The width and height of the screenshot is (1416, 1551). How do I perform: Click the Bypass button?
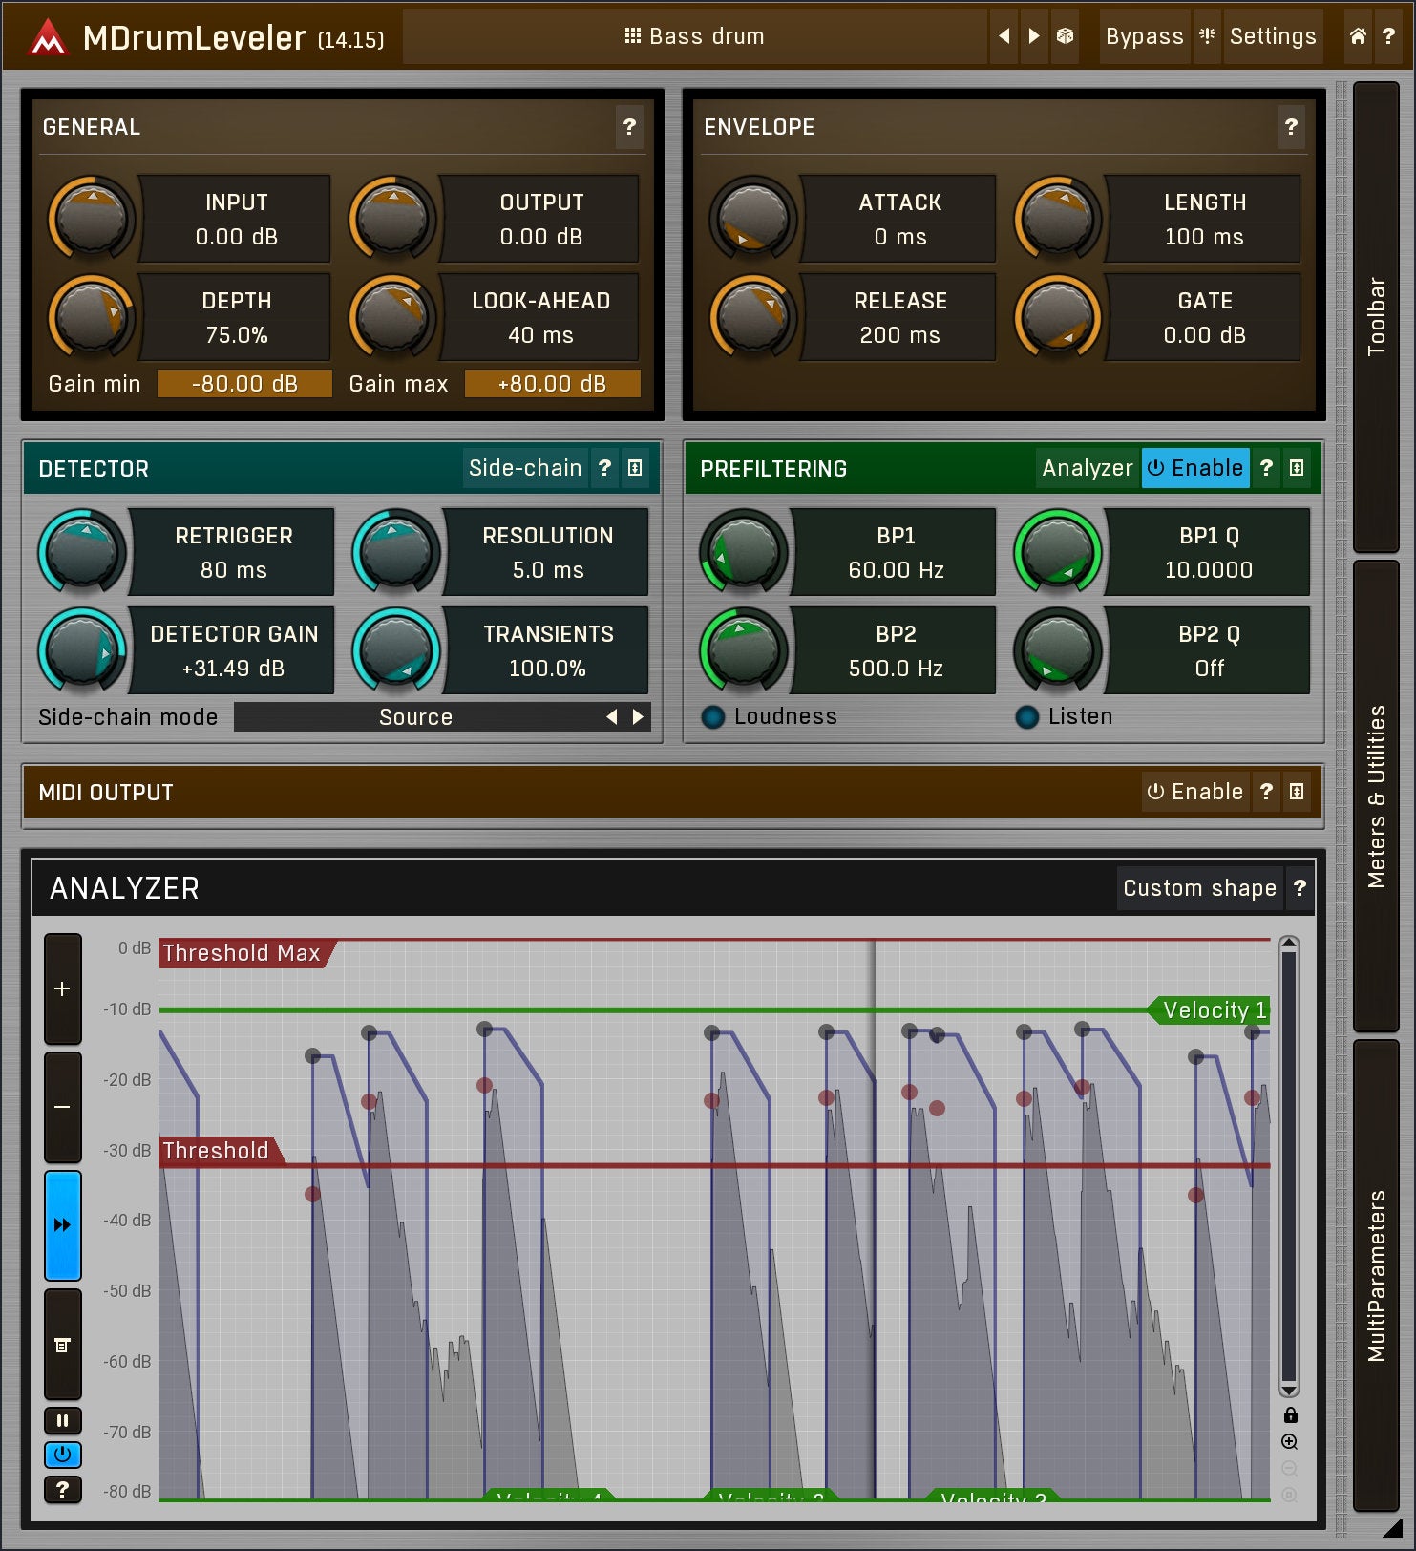pyautogui.click(x=1144, y=36)
